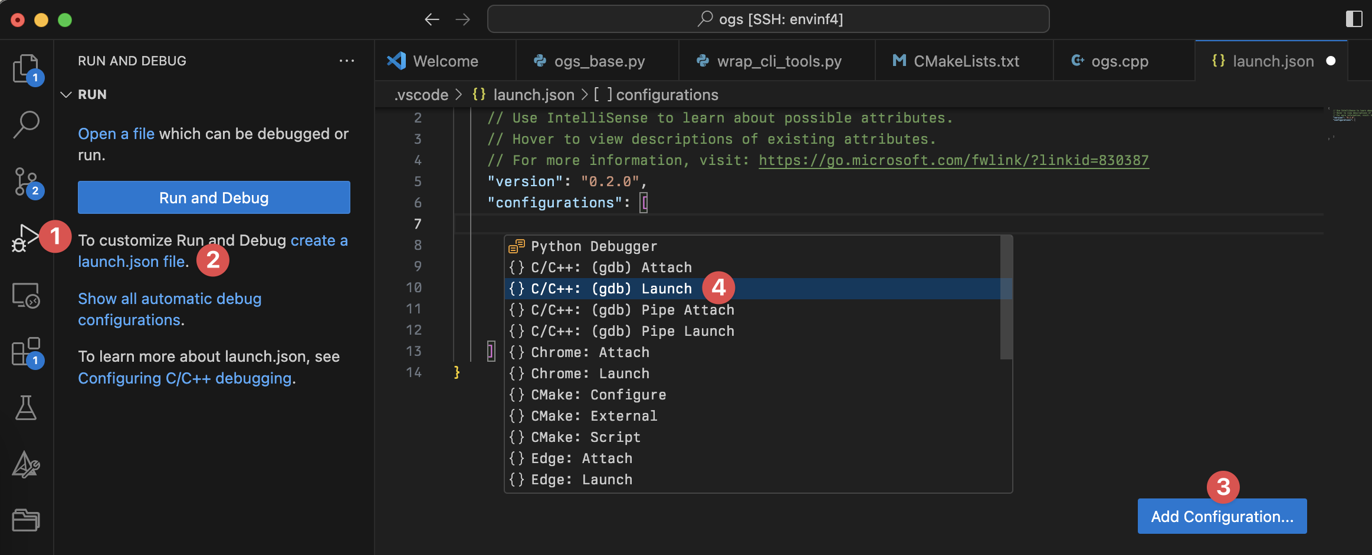The width and height of the screenshot is (1372, 555).
Task: Open the Remote Explorer sidebar icon
Action: [27, 296]
